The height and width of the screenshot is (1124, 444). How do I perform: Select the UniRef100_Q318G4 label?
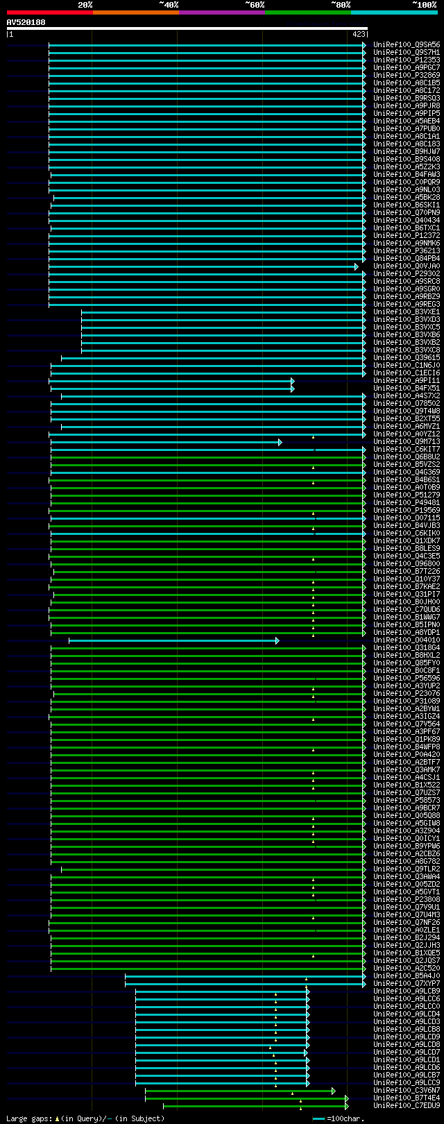pos(407,648)
